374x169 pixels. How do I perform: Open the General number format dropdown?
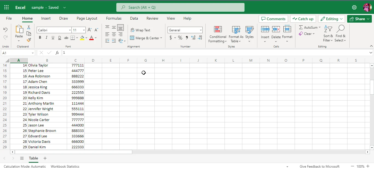[x=201, y=30]
